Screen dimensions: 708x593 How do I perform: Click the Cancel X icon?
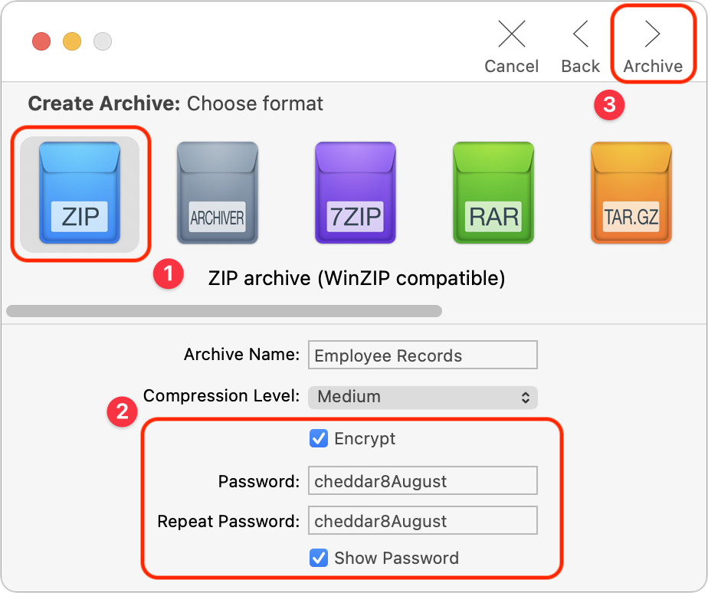point(512,34)
